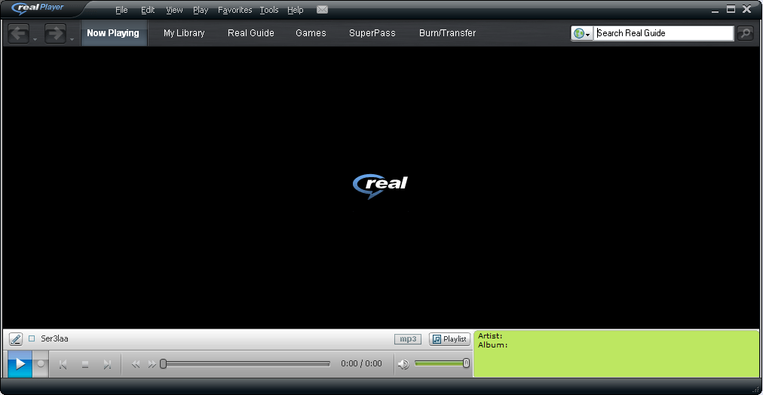Screen dimensions: 763x395
Task: Open the Games tab
Action: (311, 33)
